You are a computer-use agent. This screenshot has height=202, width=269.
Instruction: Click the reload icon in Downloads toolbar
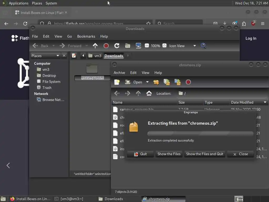[117, 46]
